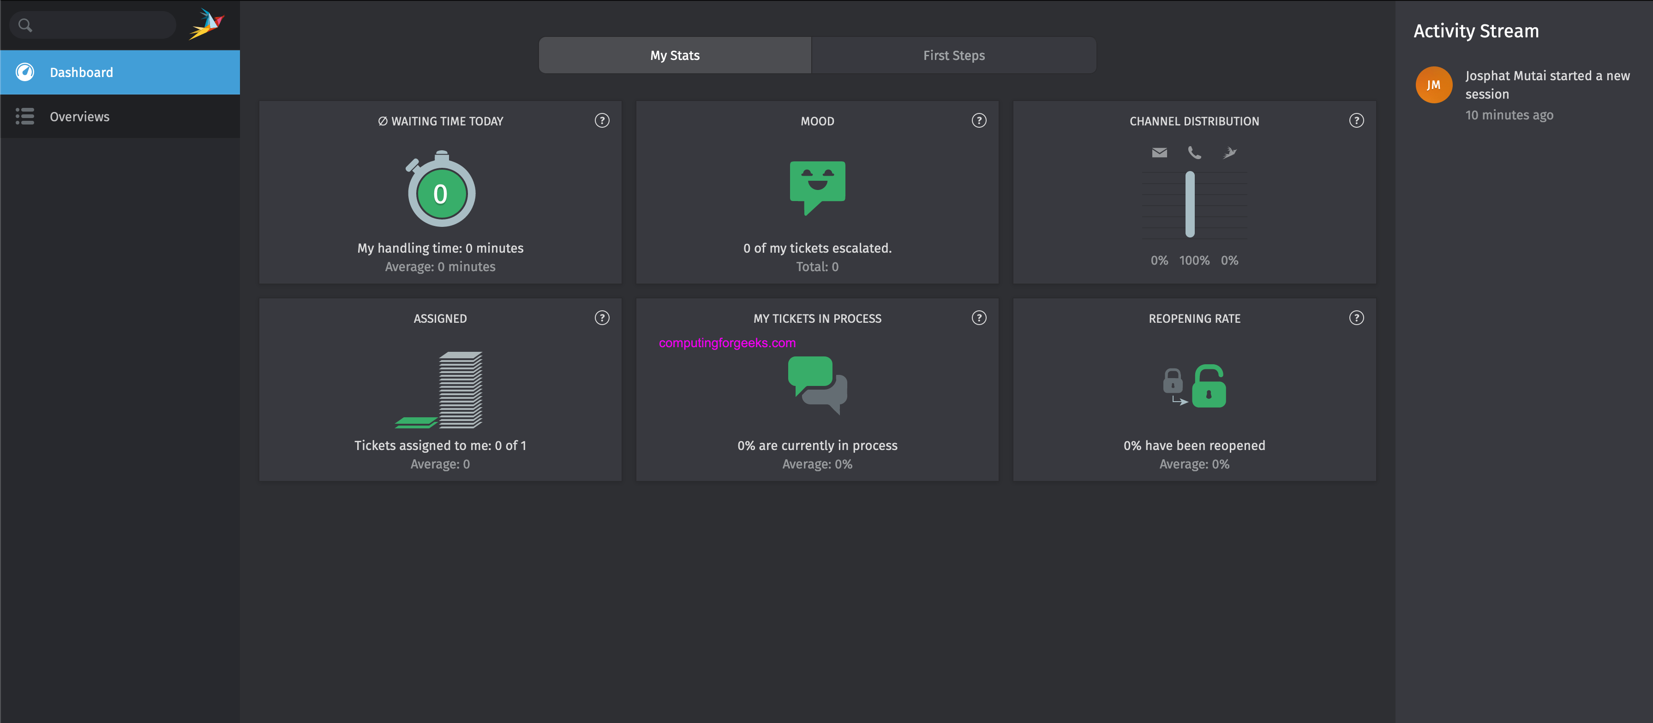The width and height of the screenshot is (1653, 723).
Task: Click the search input field
Action: tap(102, 25)
